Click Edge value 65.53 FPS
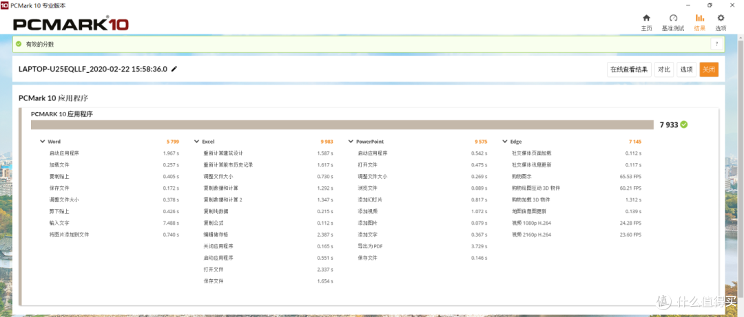The image size is (744, 317). (630, 177)
